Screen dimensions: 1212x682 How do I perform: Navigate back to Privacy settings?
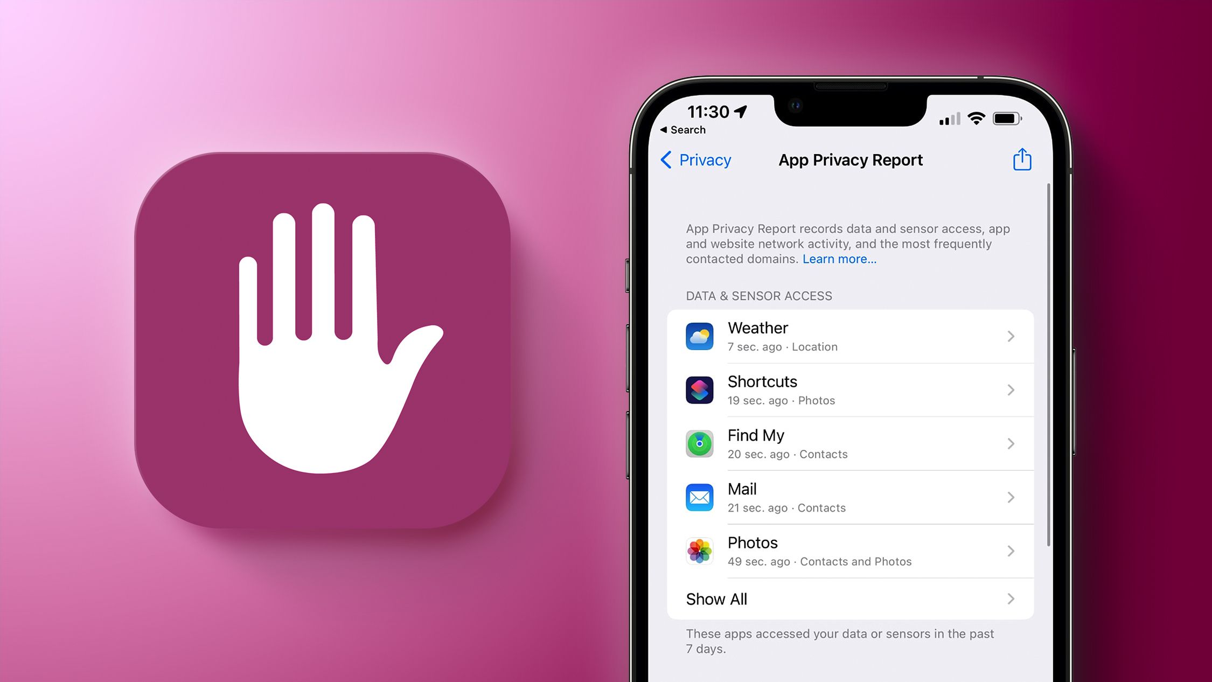point(700,160)
